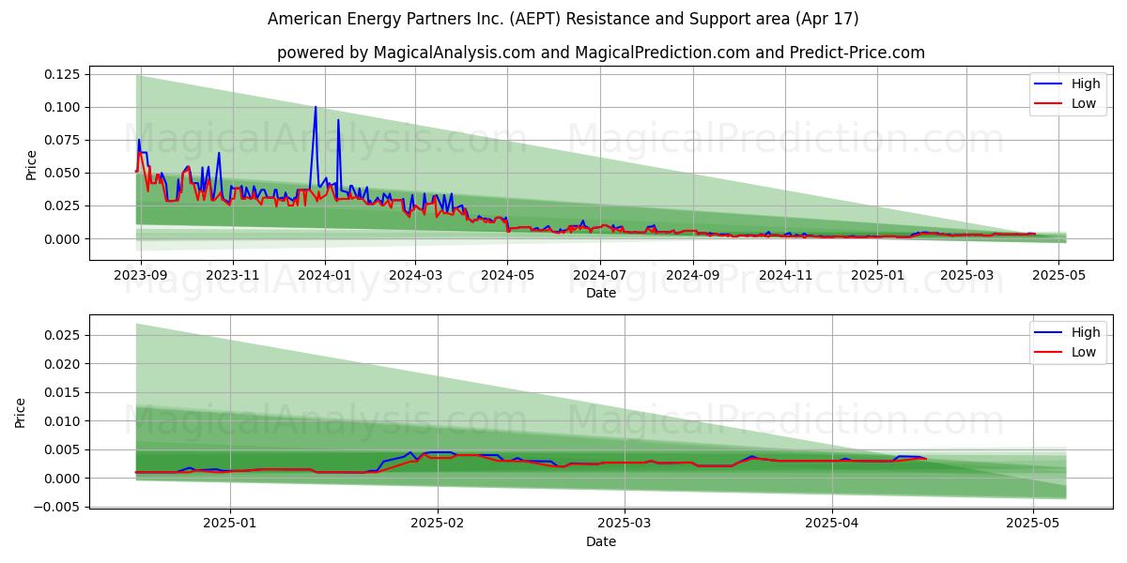The height and width of the screenshot is (563, 1127).
Task: Click the '2025-01' tick label on the top chart
Action: [x=877, y=275]
